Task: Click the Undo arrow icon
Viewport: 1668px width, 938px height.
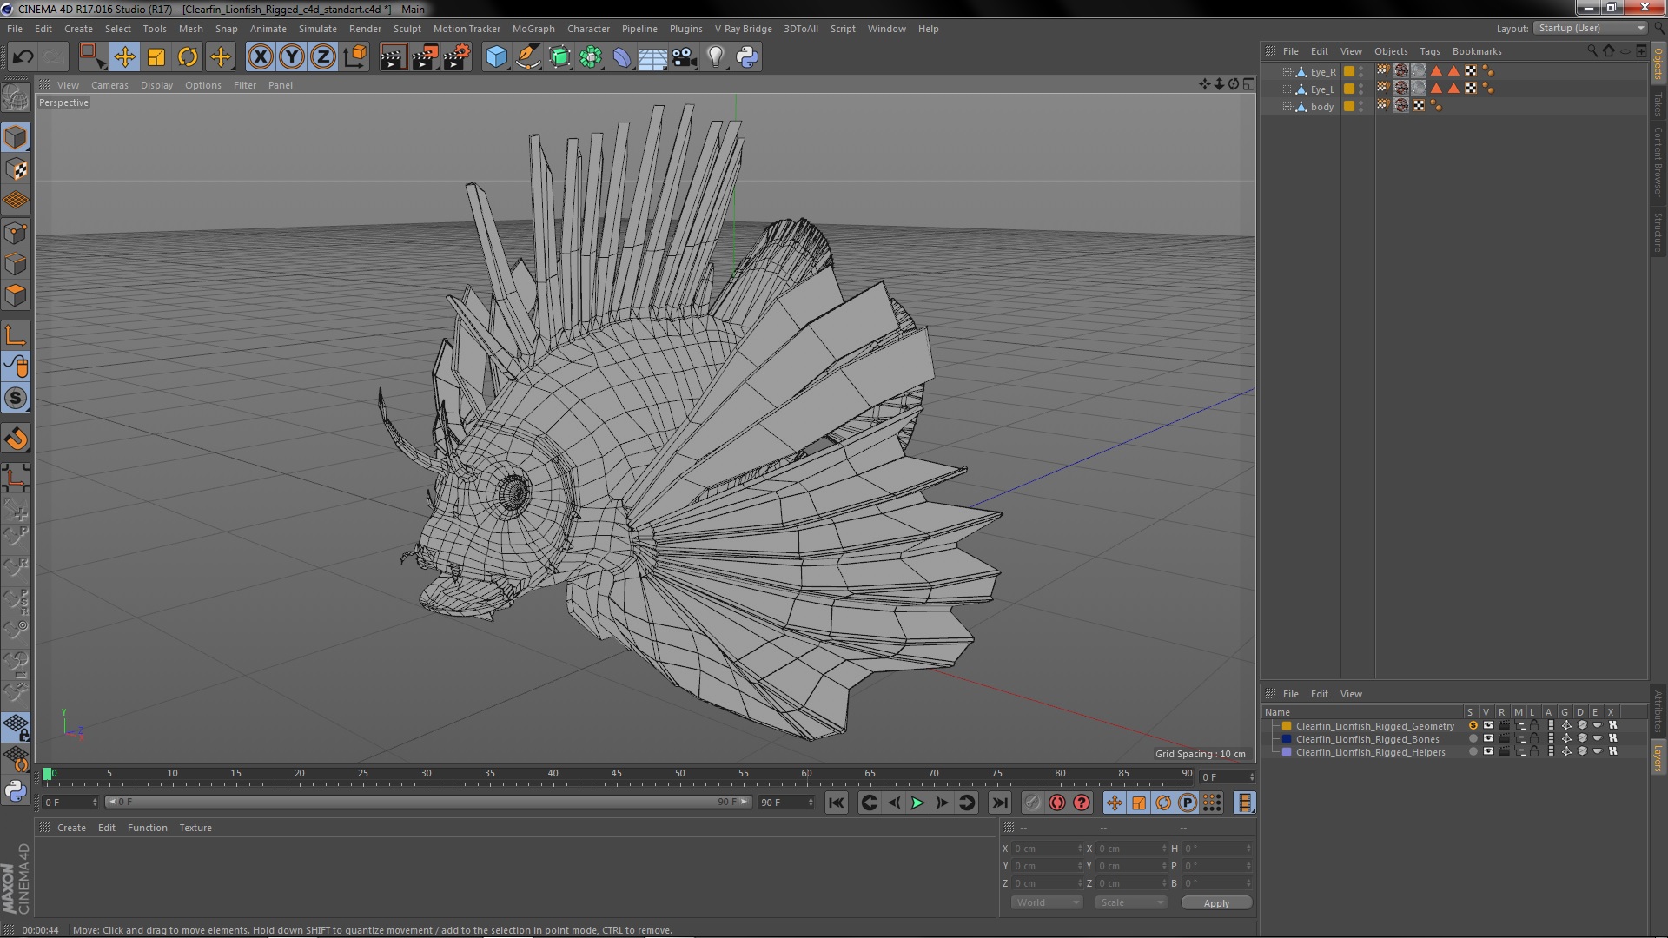Action: (x=23, y=57)
